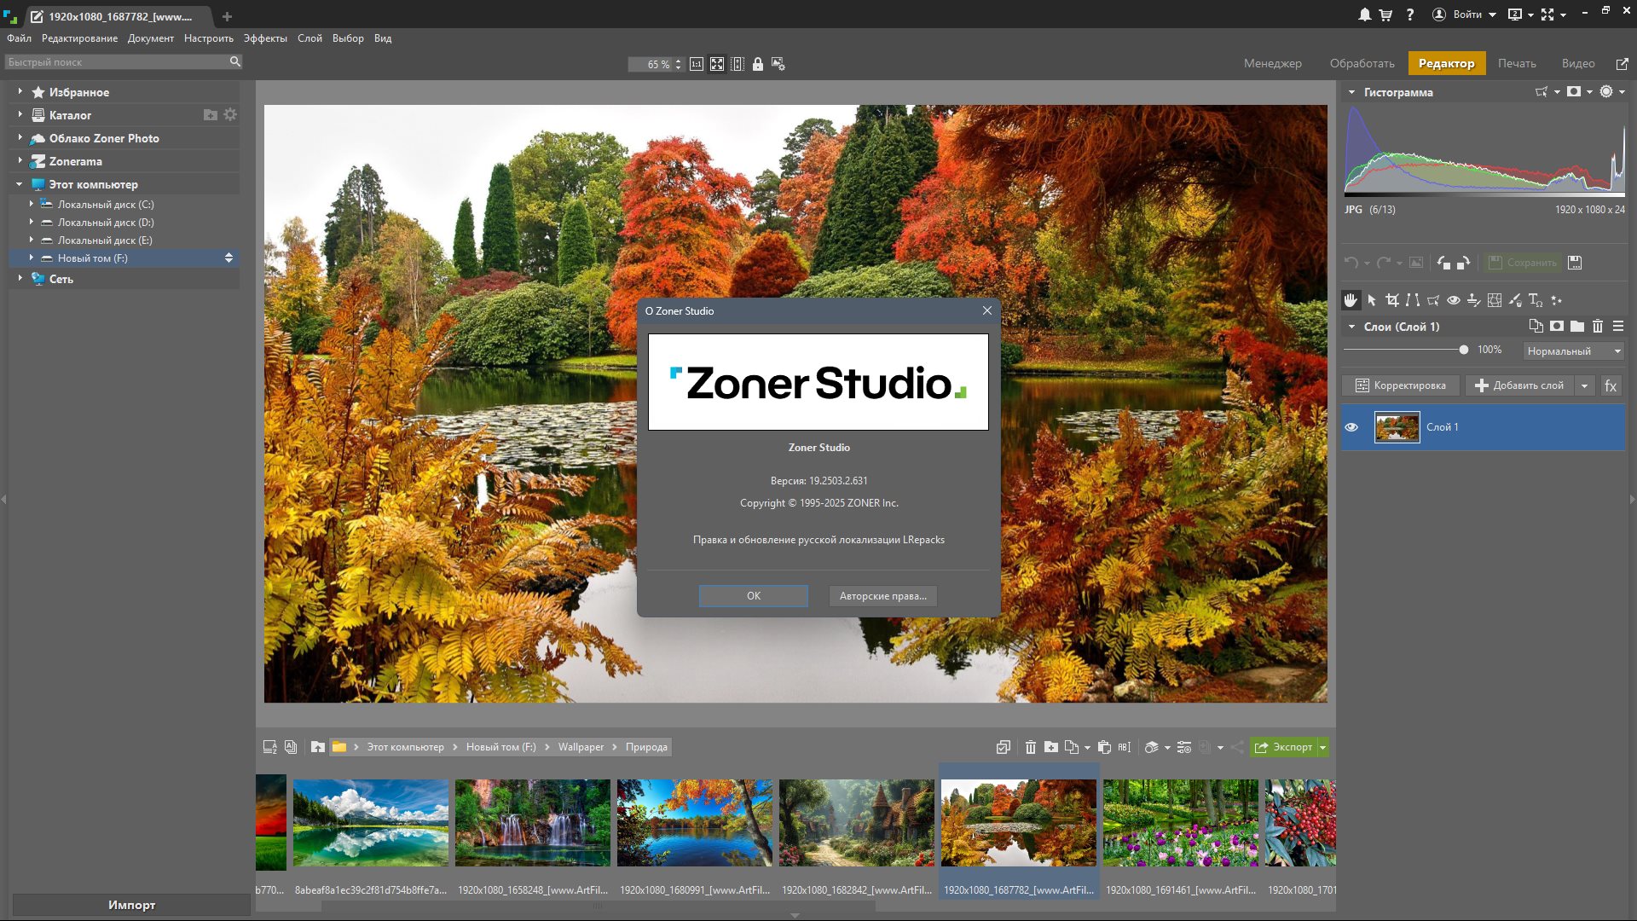Collapse the Гистограмма panel

pyautogui.click(x=1352, y=92)
